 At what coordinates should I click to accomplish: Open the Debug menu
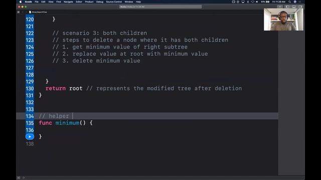[x=100, y=2]
